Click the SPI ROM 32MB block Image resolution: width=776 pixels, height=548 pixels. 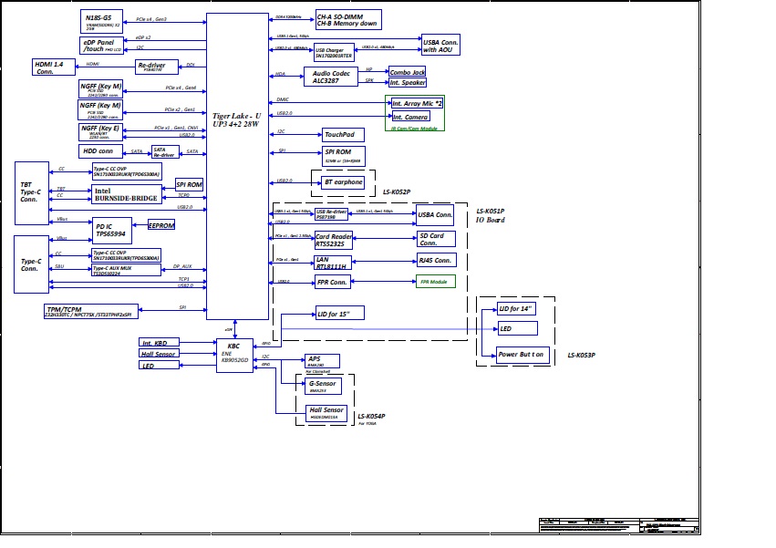pos(344,156)
